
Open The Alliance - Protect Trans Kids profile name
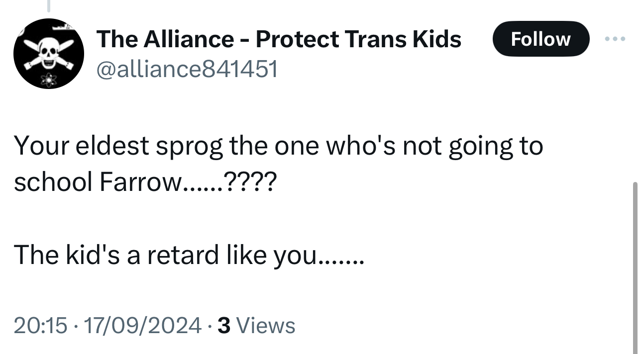279,39
